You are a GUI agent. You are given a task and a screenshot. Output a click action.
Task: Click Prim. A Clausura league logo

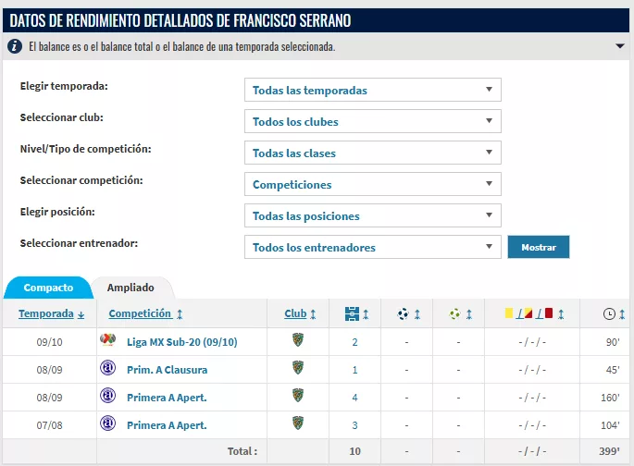coord(107,368)
